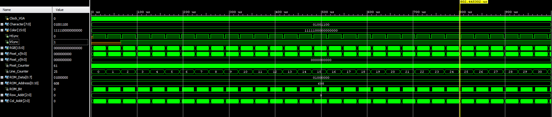Image resolution: width=552 pixels, height=117 pixels.
Task: Click the VSync signal icon
Action: click(7, 42)
